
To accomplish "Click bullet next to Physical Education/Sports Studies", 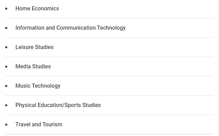I will [6, 105].
